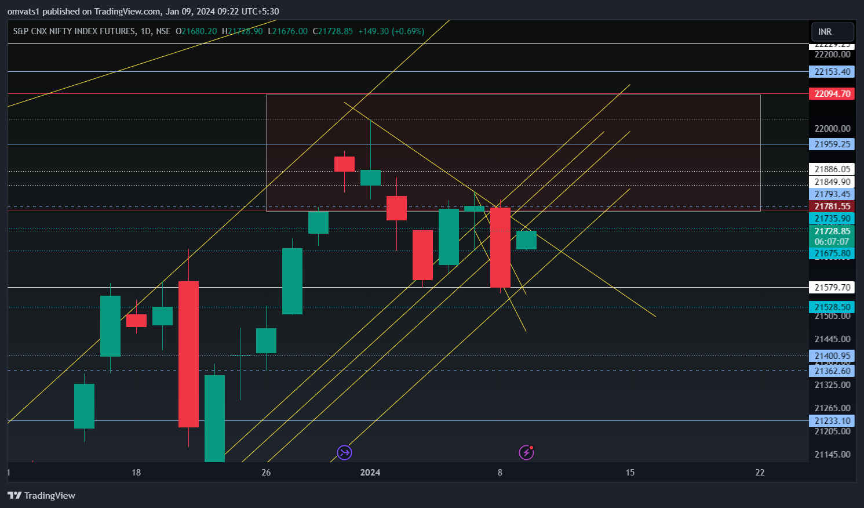Screen dimensions: 864x508
Task: Click the latest small green candle at current price
Action: 526,240
